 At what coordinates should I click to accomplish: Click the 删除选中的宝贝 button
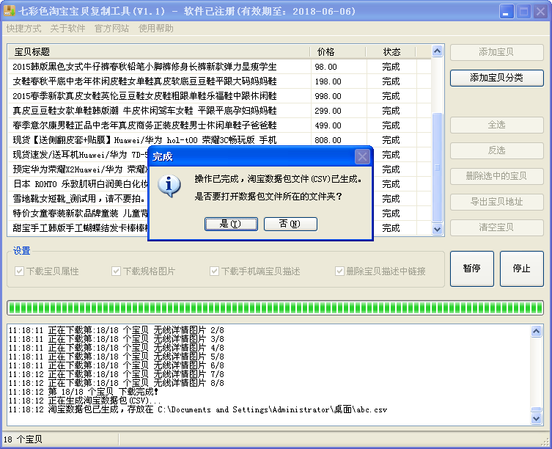click(497, 176)
